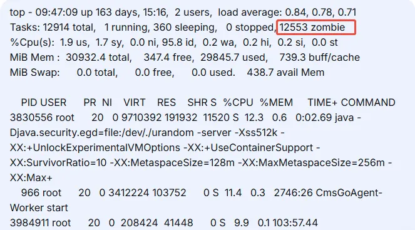Click the load average values

click(x=320, y=12)
